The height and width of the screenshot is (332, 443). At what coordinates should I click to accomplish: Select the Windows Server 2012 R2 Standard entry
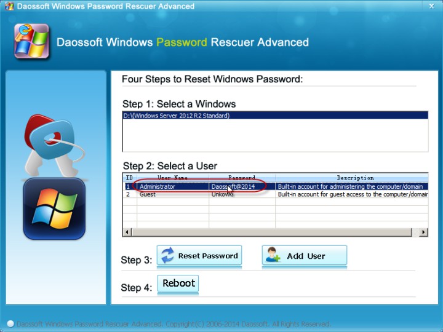pyautogui.click(x=275, y=116)
